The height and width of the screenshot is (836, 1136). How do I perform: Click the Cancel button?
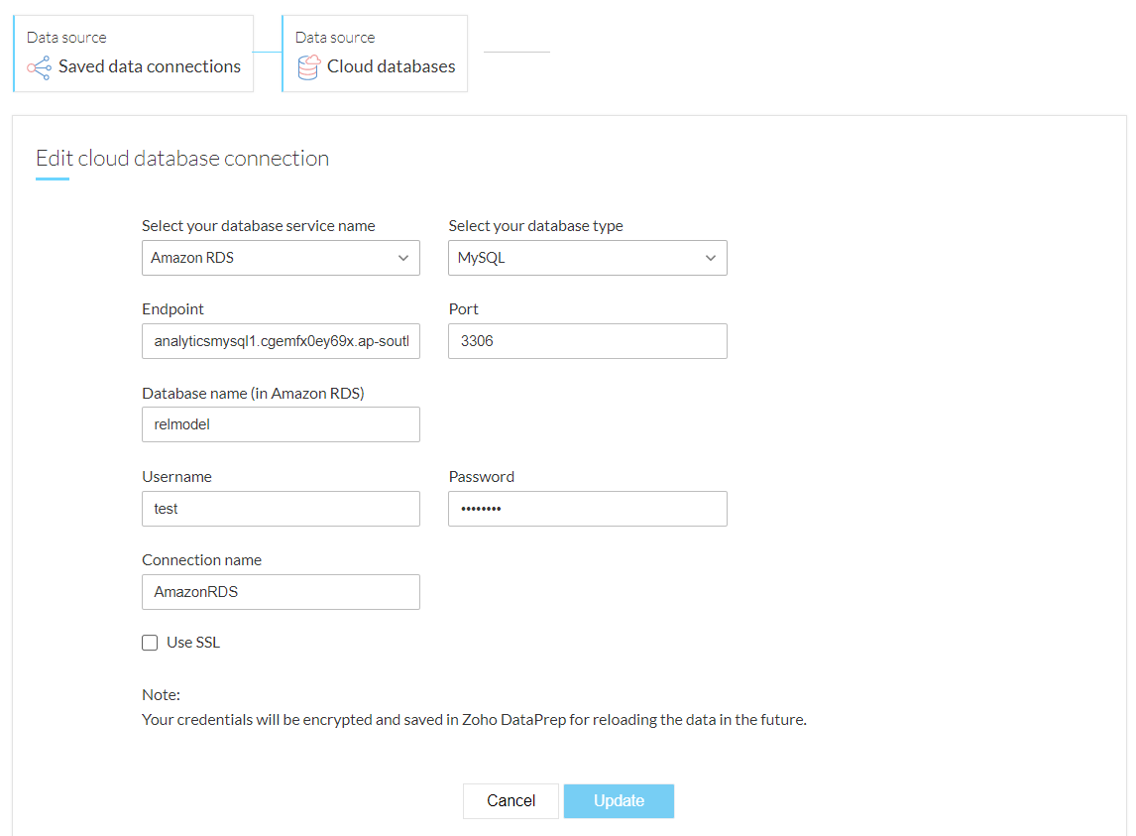point(511,801)
